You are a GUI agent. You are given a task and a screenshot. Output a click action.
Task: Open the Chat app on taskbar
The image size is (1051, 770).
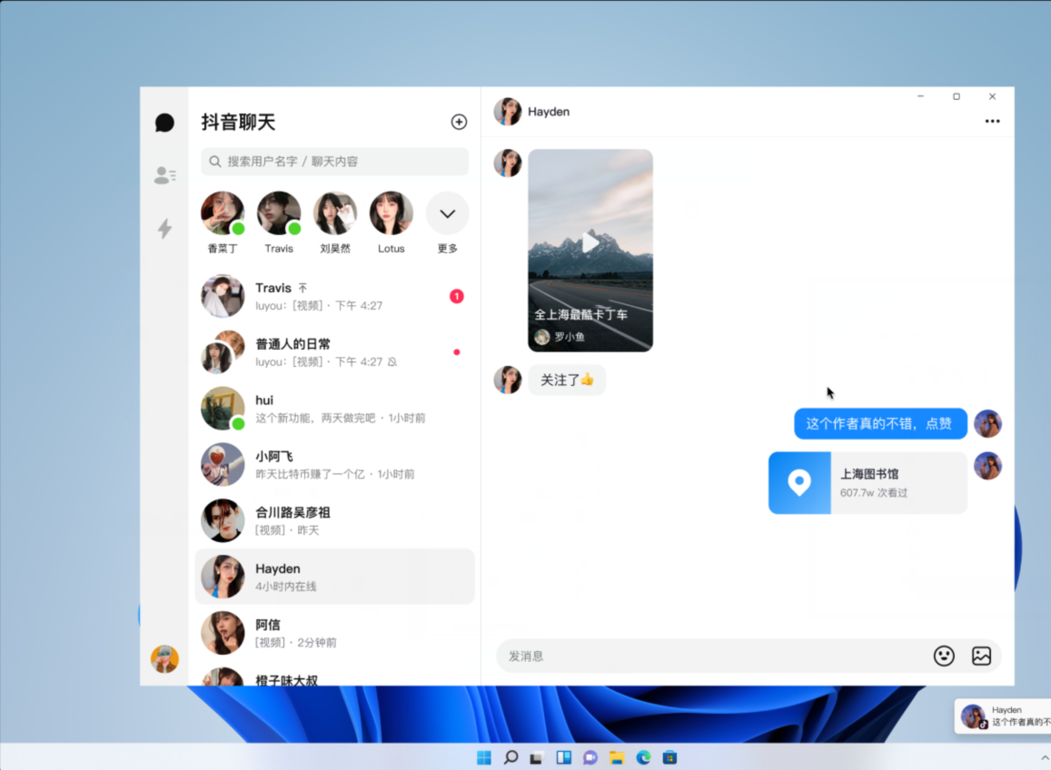tap(590, 757)
